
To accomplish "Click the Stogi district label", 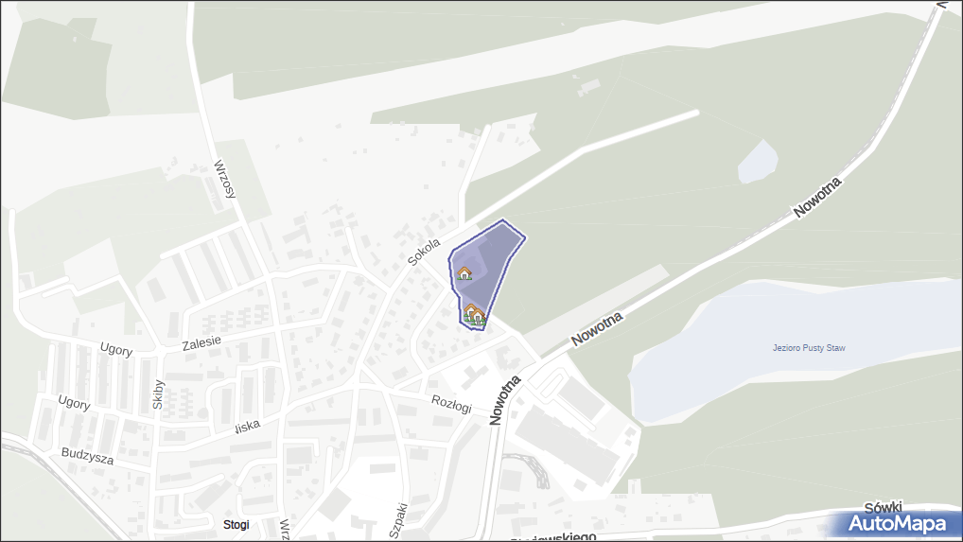I will 236,525.
